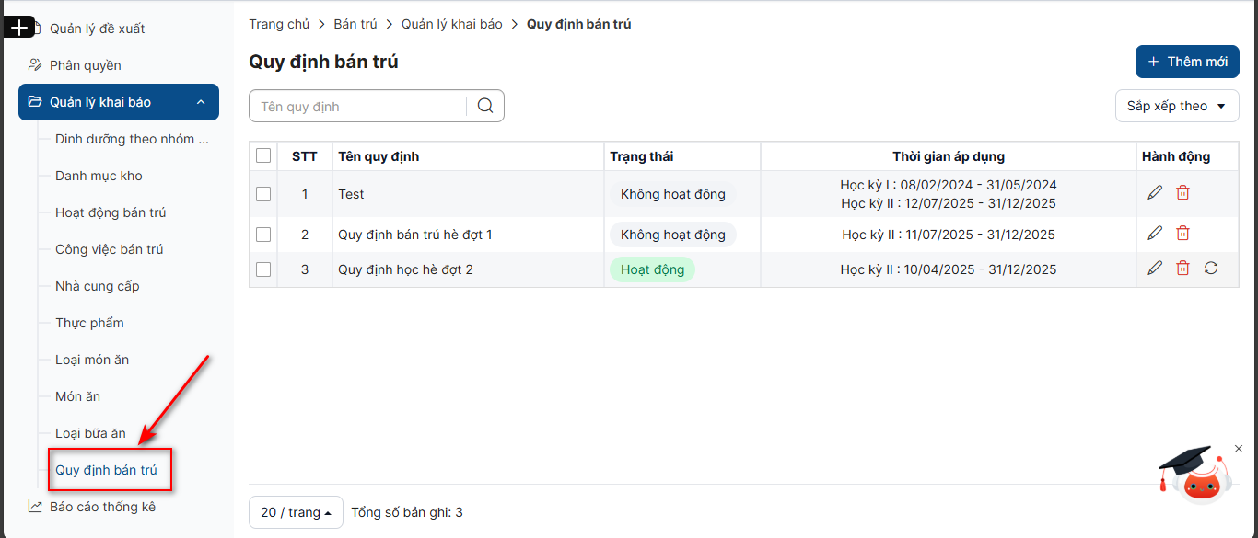Image resolution: width=1258 pixels, height=538 pixels.
Task: Click the edit pencil icon for Test row
Action: (x=1155, y=193)
